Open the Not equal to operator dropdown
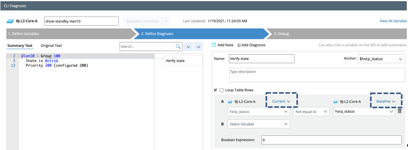Image resolution: width=408 pixels, height=150 pixels. 311,111
